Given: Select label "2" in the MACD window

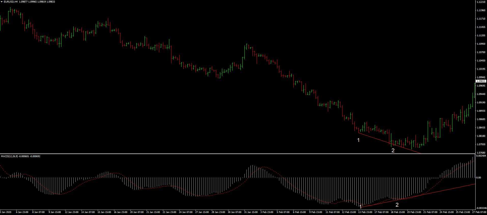Looking at the screenshot, I should click(397, 205).
